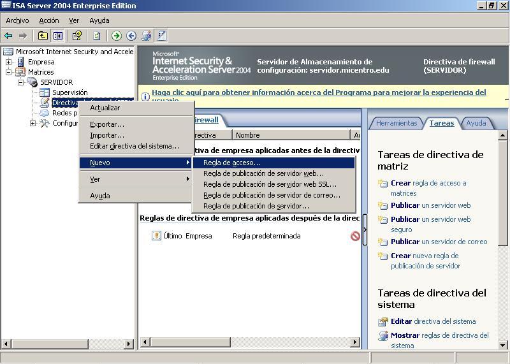
Task: Select the Supervisión node in tree
Action: 69,92
